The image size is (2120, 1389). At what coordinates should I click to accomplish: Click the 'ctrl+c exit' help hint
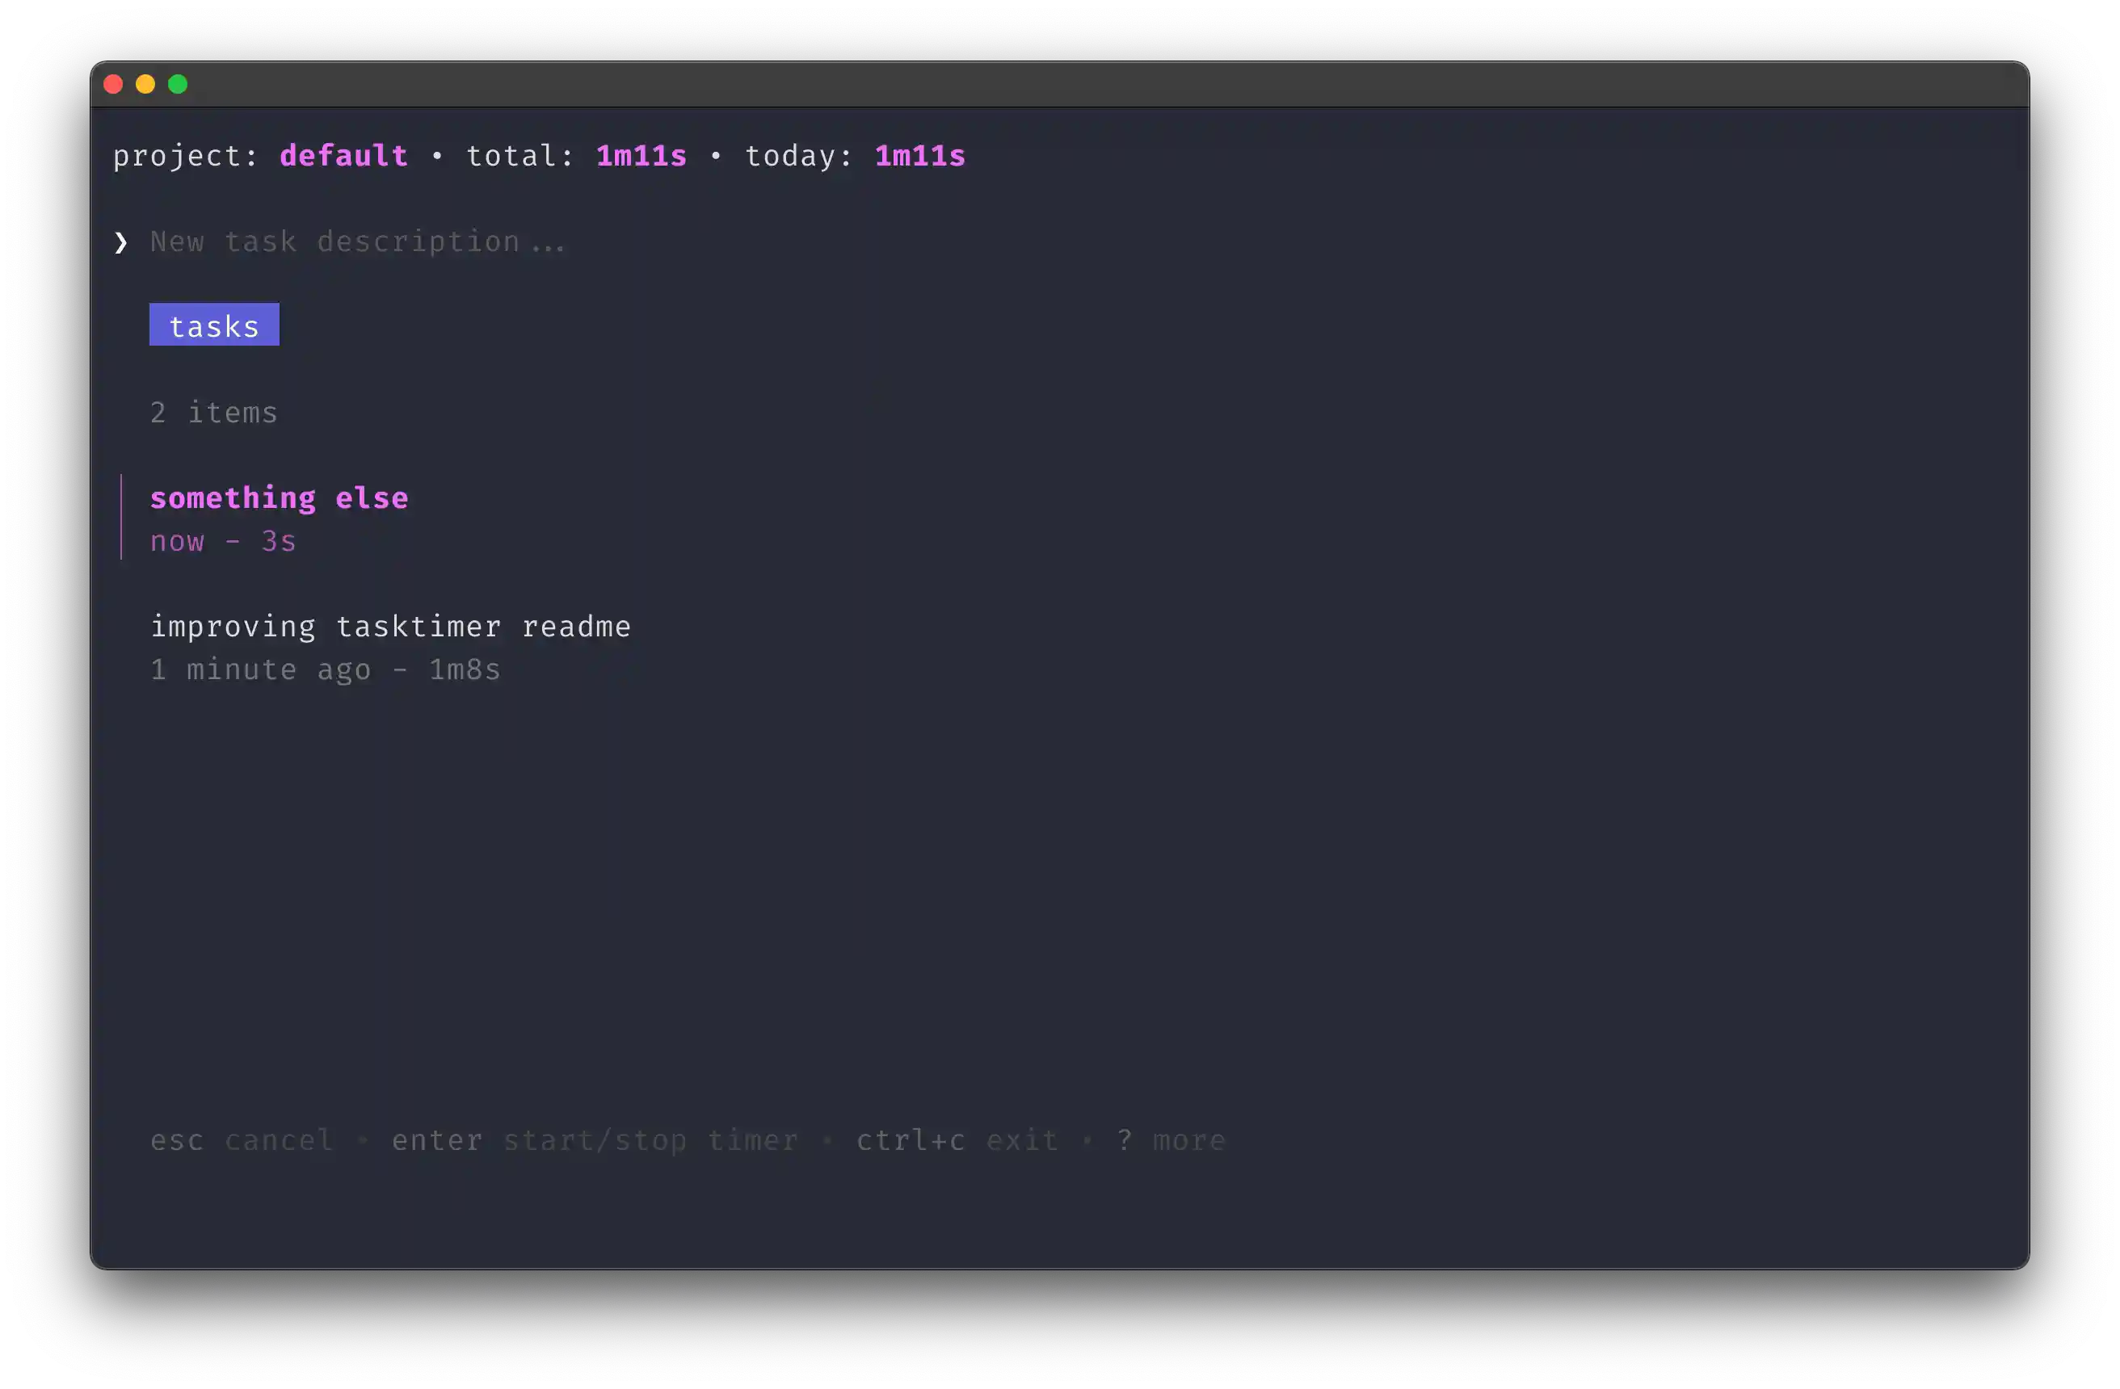958,1140
